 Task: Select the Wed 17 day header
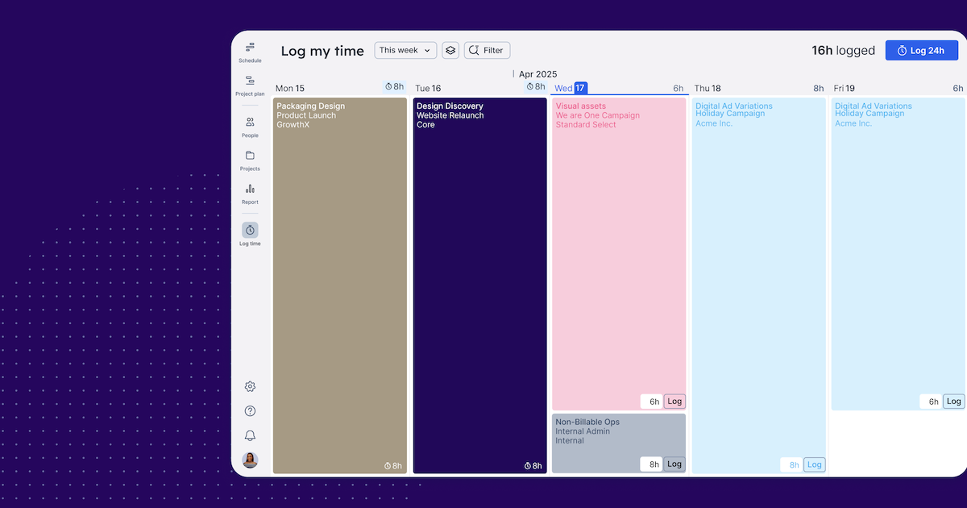pos(571,88)
